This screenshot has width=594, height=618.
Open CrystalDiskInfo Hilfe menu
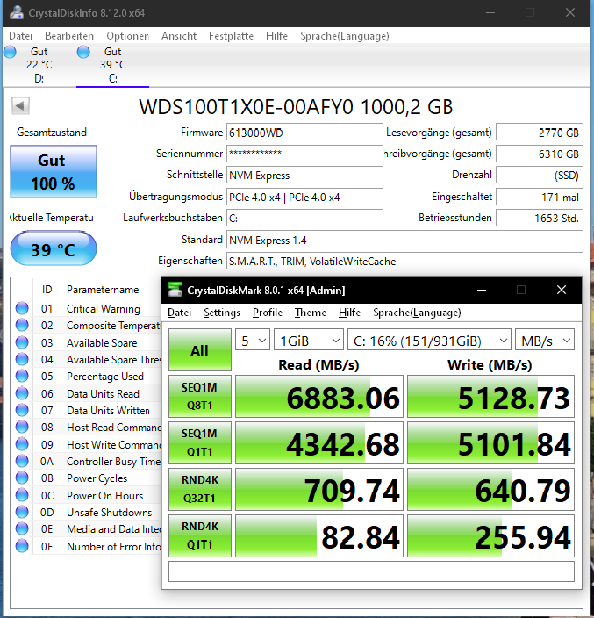(x=276, y=36)
